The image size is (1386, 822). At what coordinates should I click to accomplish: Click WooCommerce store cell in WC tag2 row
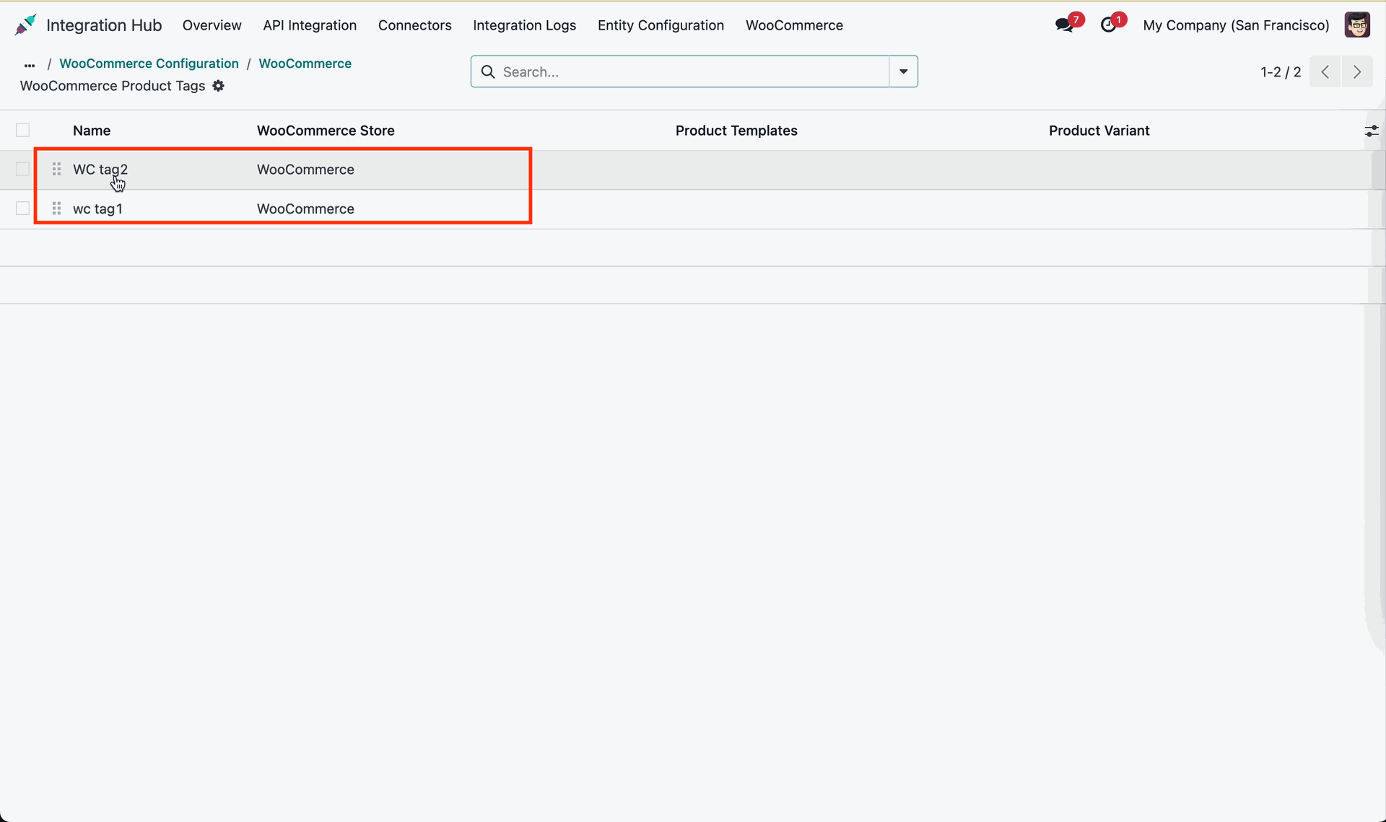click(x=305, y=170)
